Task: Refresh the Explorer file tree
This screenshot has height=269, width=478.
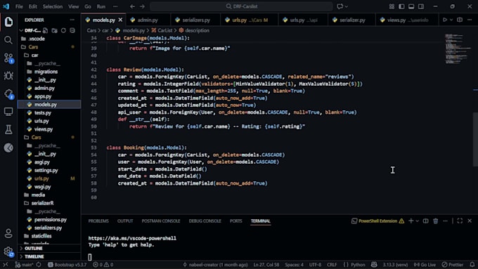Action: tap(63, 30)
